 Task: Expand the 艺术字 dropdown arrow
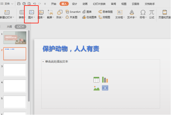point(136,18)
